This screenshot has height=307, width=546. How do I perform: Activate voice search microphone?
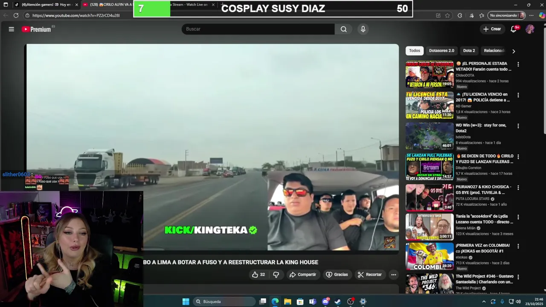click(x=363, y=29)
